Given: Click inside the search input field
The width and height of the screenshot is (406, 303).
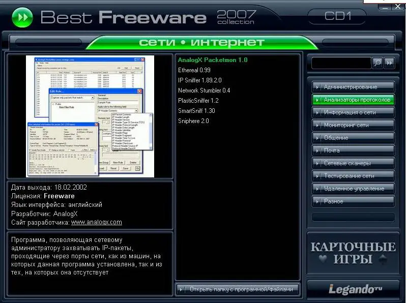Looking at the screenshot, I should (x=341, y=63).
